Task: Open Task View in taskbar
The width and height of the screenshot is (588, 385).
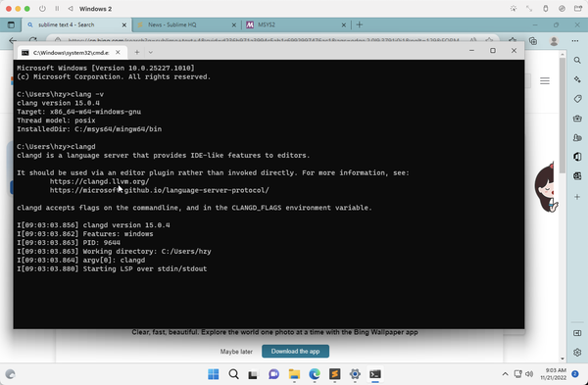Action: [x=254, y=374]
